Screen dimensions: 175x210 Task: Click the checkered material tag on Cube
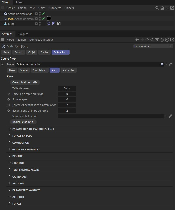point(59,24)
